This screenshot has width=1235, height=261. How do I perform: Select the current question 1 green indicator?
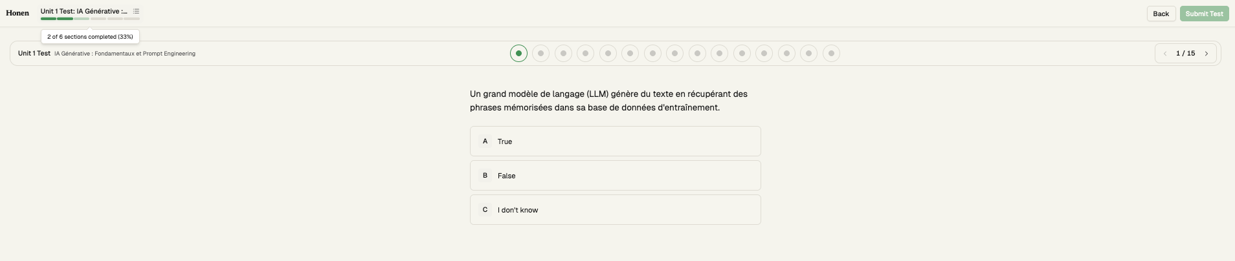click(x=518, y=54)
